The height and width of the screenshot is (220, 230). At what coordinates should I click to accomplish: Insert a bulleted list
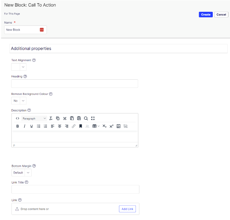pyautogui.click(x=38, y=126)
